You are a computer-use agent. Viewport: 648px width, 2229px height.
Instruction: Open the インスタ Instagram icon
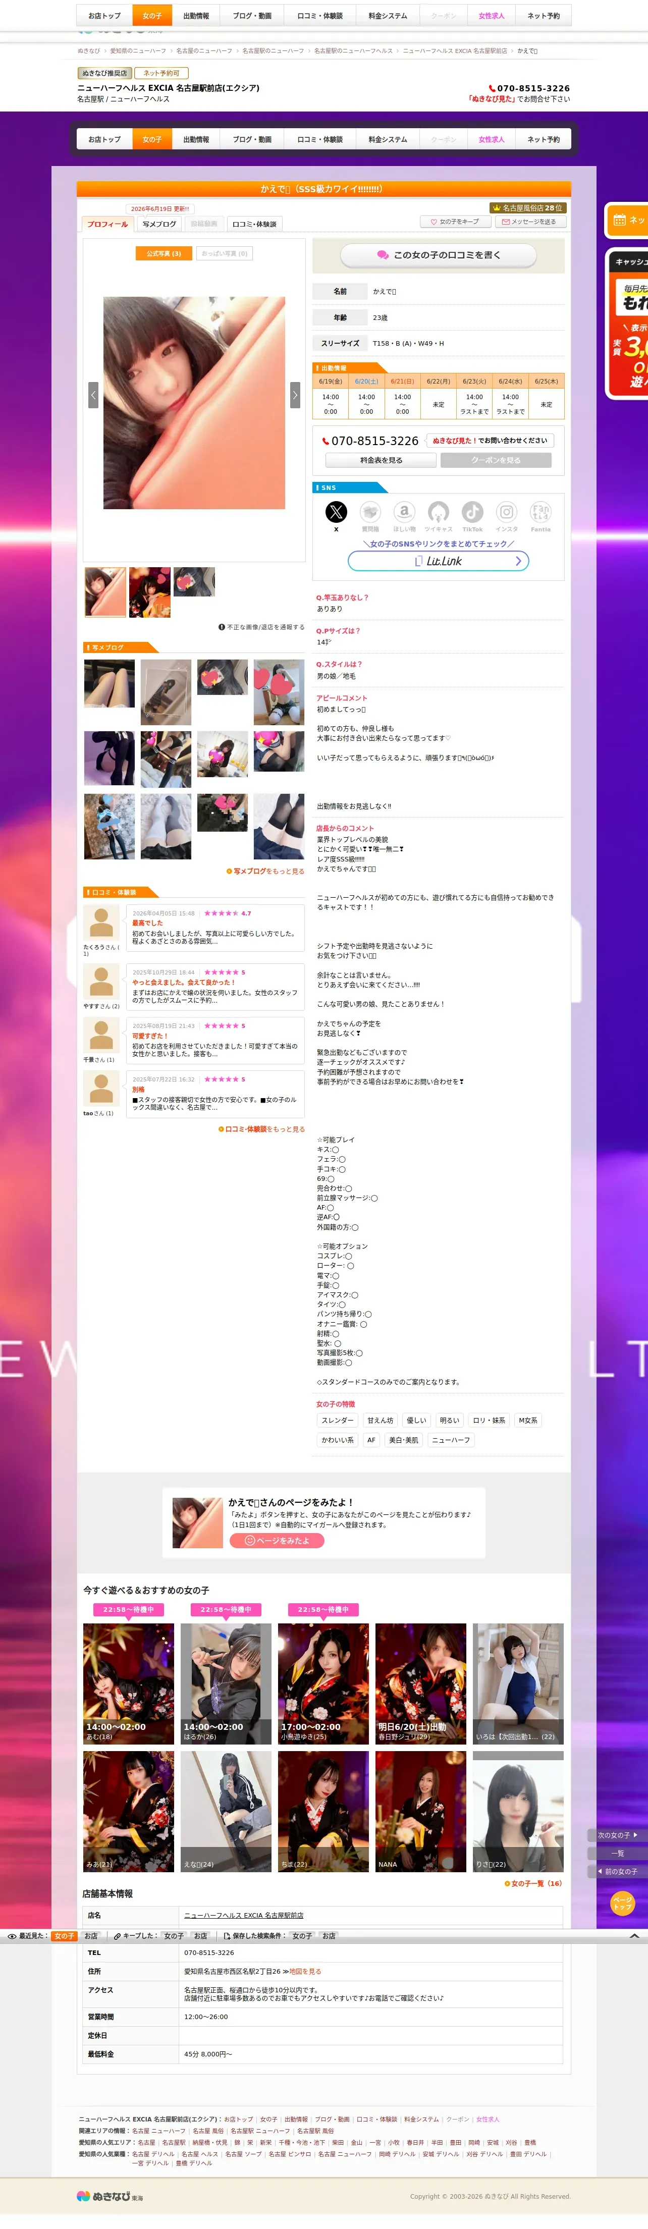pos(507,511)
